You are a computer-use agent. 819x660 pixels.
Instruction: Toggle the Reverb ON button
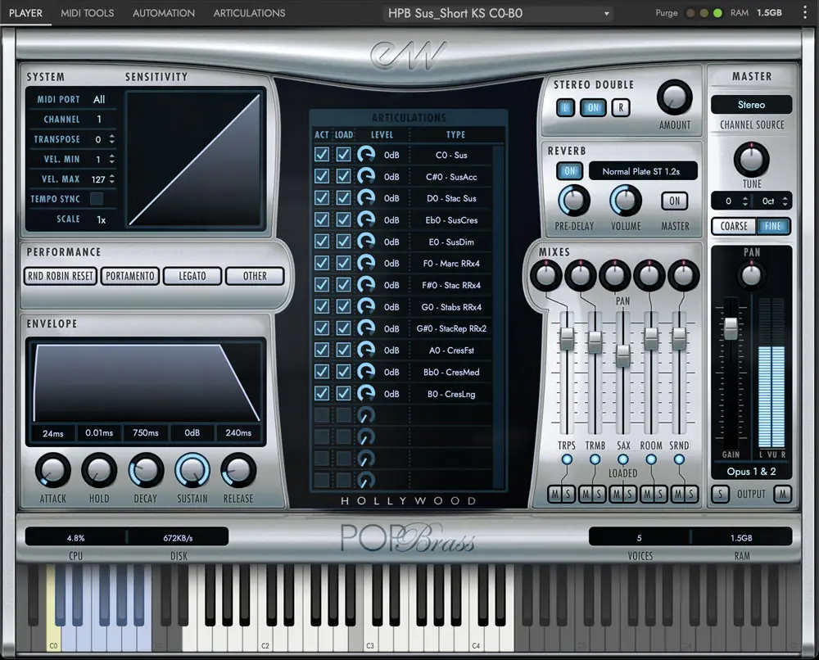pyautogui.click(x=569, y=171)
